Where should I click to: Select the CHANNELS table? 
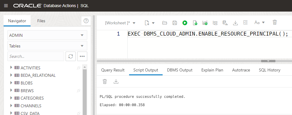pos(31,106)
